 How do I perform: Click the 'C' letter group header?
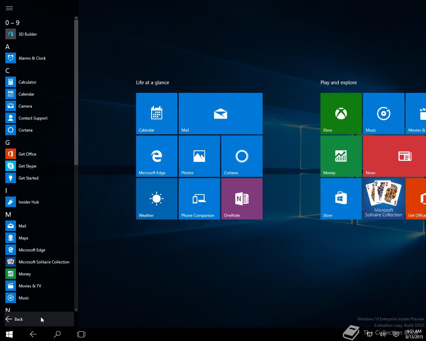(x=8, y=71)
